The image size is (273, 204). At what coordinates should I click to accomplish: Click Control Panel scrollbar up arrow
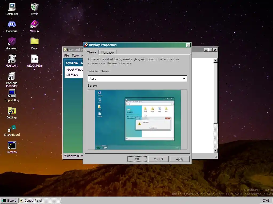coord(215,60)
